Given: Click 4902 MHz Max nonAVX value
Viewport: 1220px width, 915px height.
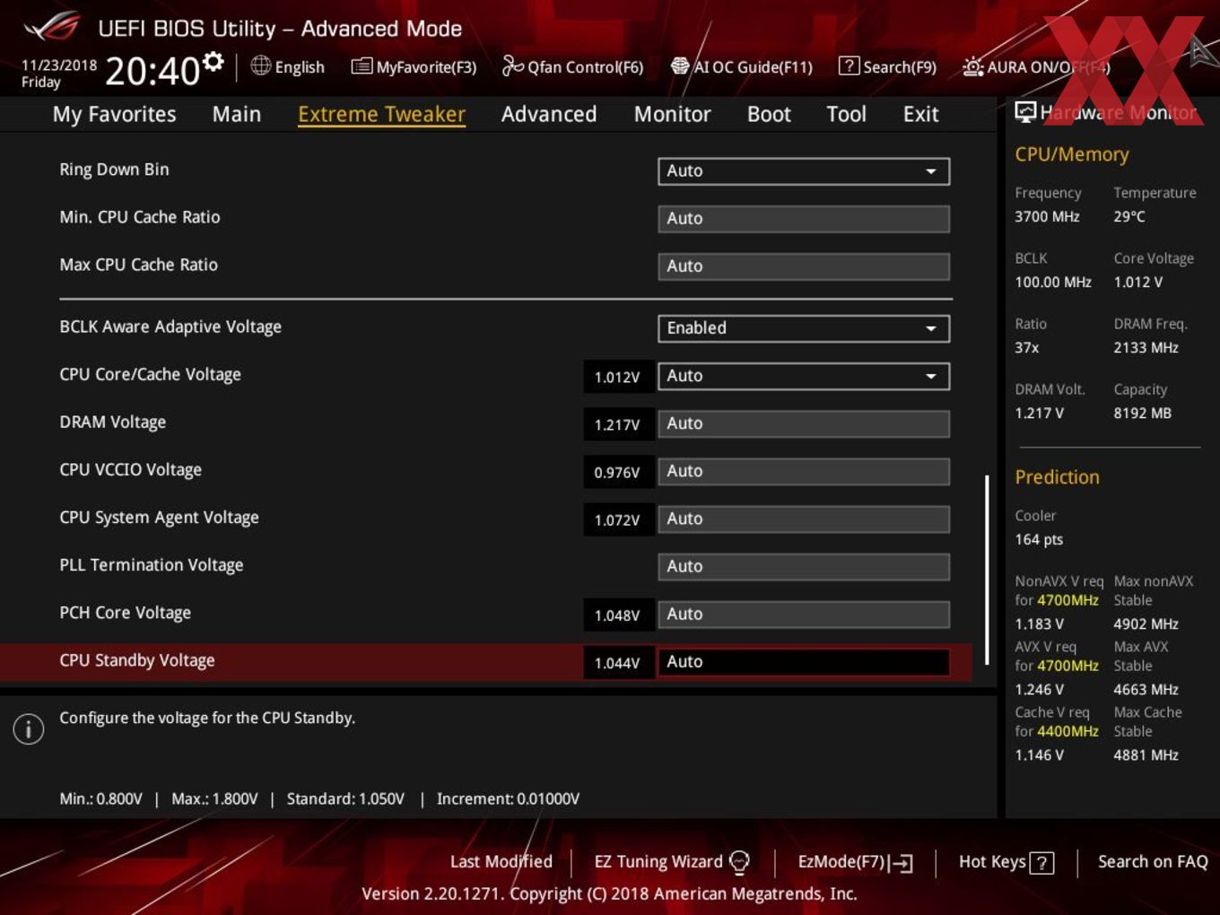Looking at the screenshot, I should [1146, 623].
